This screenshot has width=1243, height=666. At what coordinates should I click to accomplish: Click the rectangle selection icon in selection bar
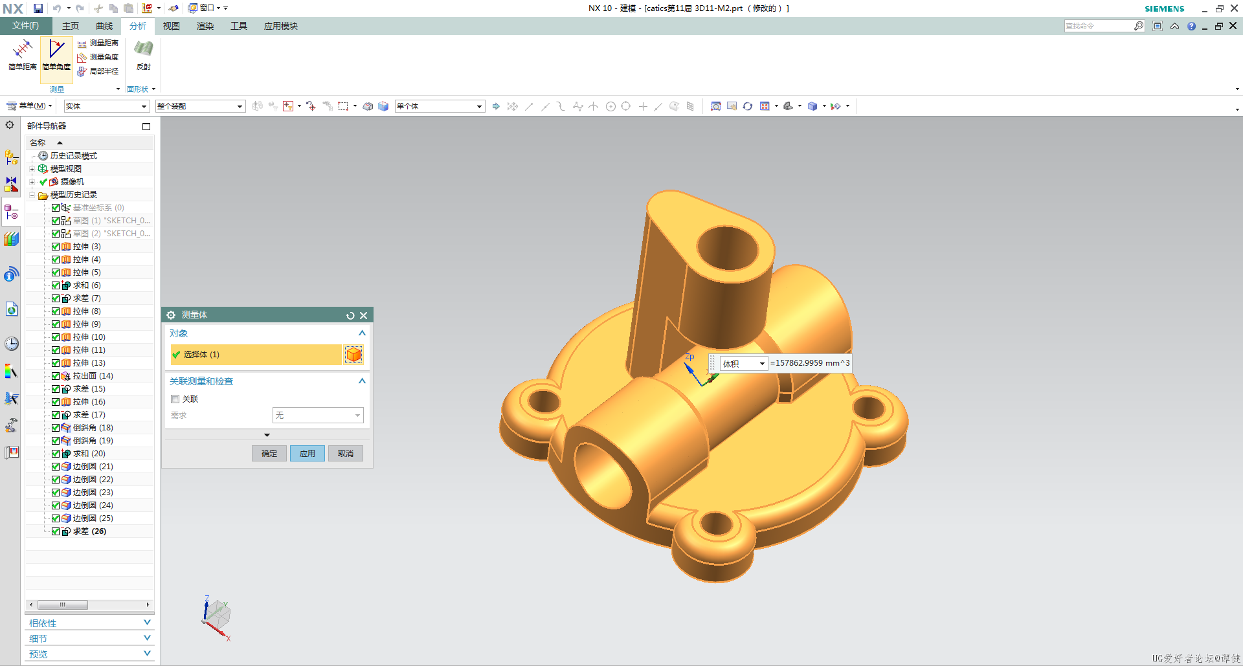click(x=343, y=106)
